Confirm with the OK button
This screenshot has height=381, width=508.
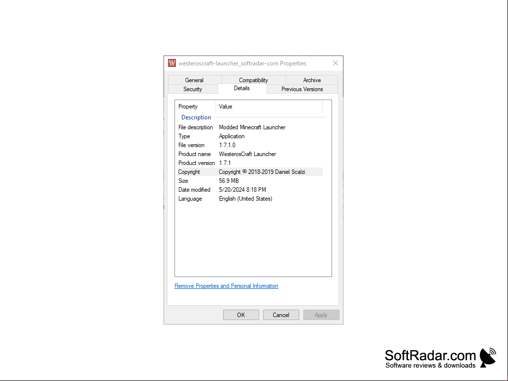pyautogui.click(x=241, y=315)
